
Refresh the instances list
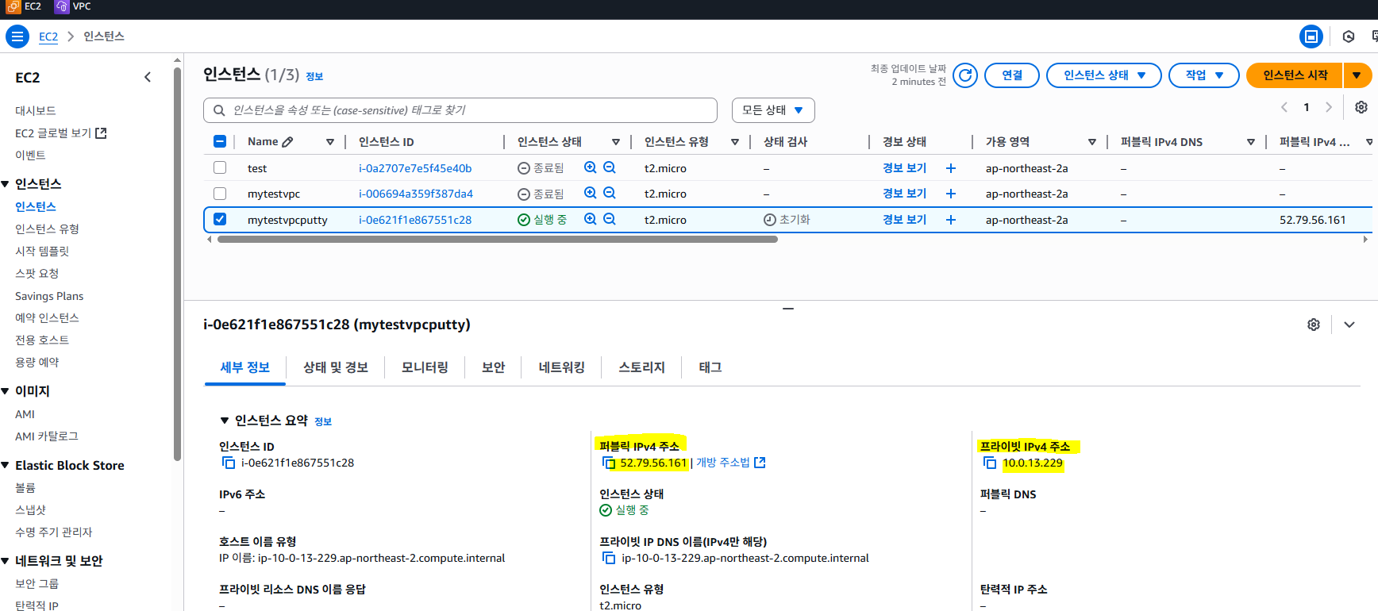[965, 75]
